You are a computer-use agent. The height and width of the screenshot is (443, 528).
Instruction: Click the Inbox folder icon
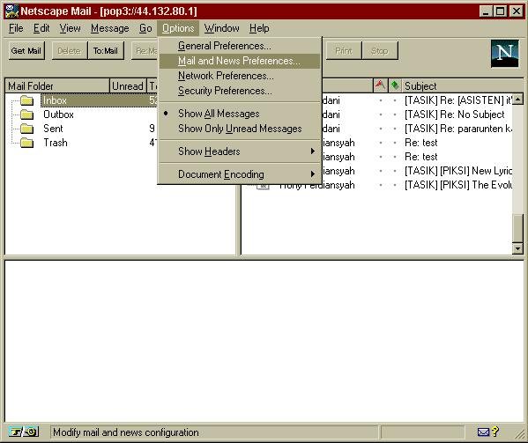26,100
